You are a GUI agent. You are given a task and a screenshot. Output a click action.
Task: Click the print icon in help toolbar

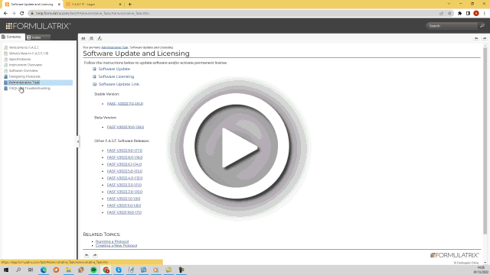pos(83,38)
